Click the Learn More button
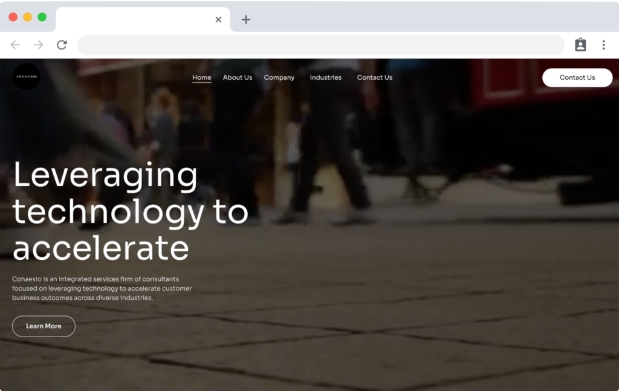 tap(44, 326)
